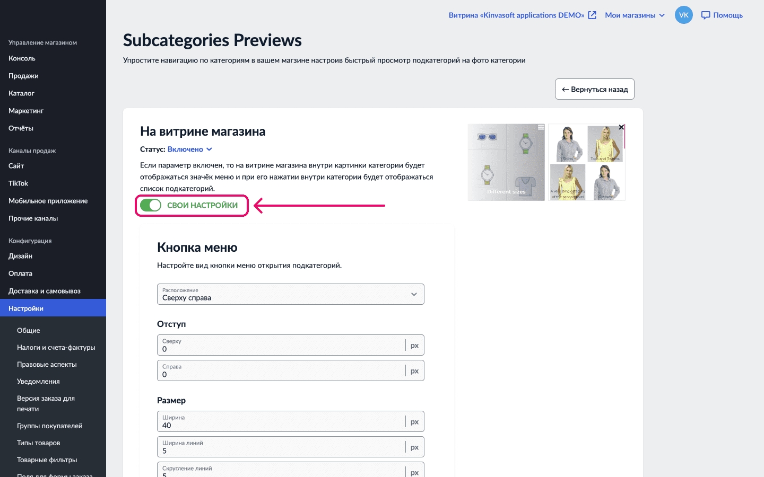Click the blue sunglasses category image
Image resolution: width=764 pixels, height=477 pixels.
pos(487,137)
